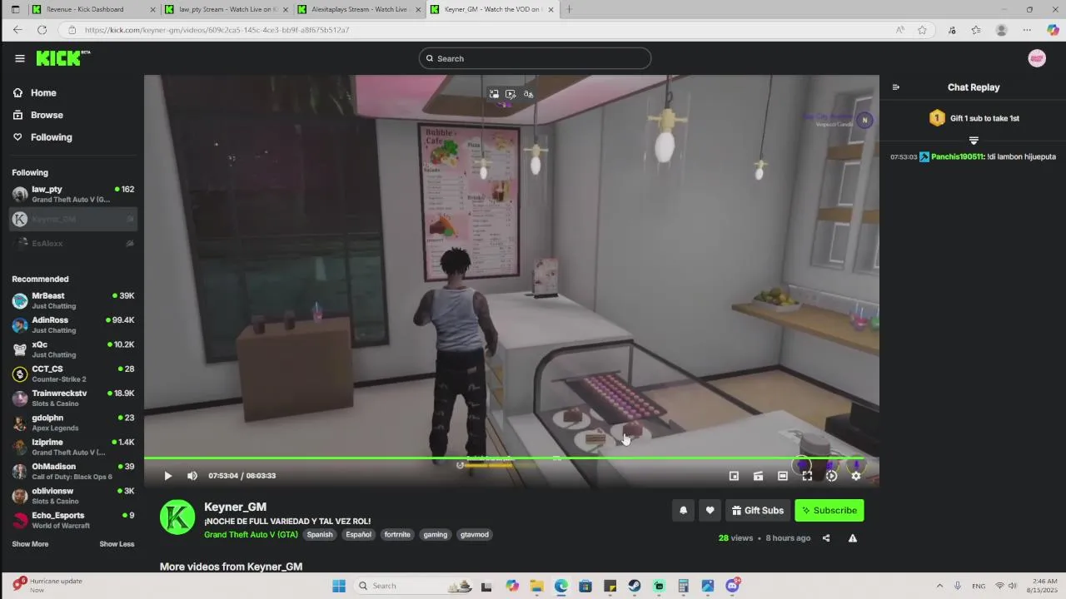Screen dimensions: 1066x599
Task: Enable notifications with the bell icon
Action: [x=683, y=510]
